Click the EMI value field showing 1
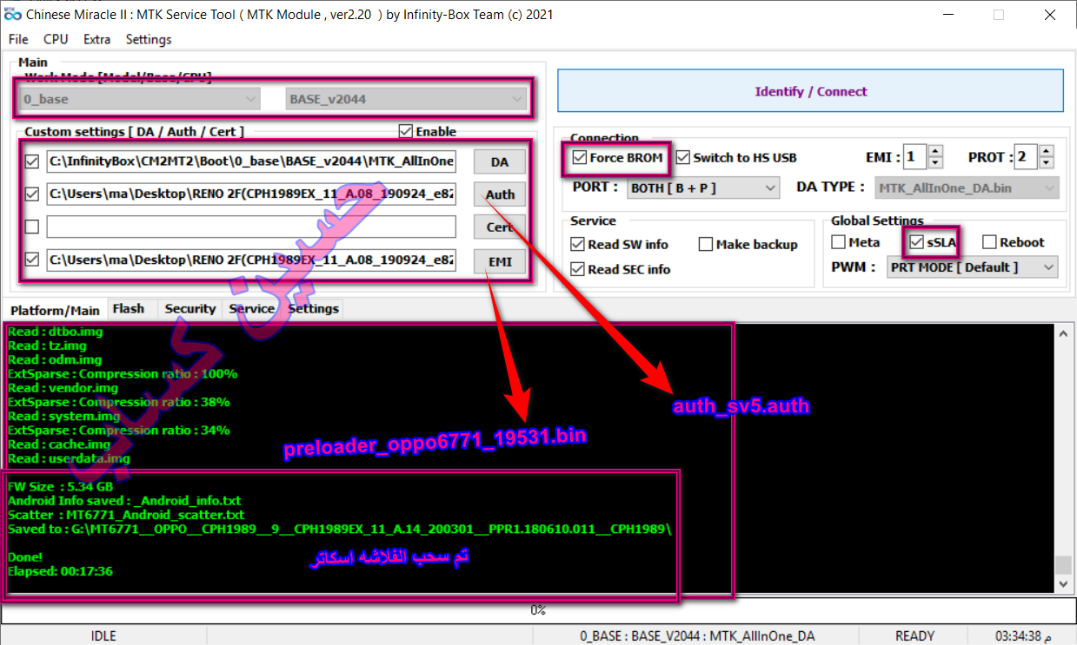The image size is (1077, 645). (x=915, y=157)
